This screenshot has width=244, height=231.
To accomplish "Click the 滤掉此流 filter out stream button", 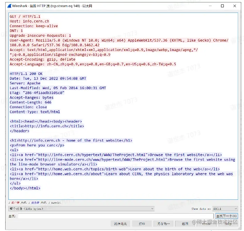I will tap(120, 224).
